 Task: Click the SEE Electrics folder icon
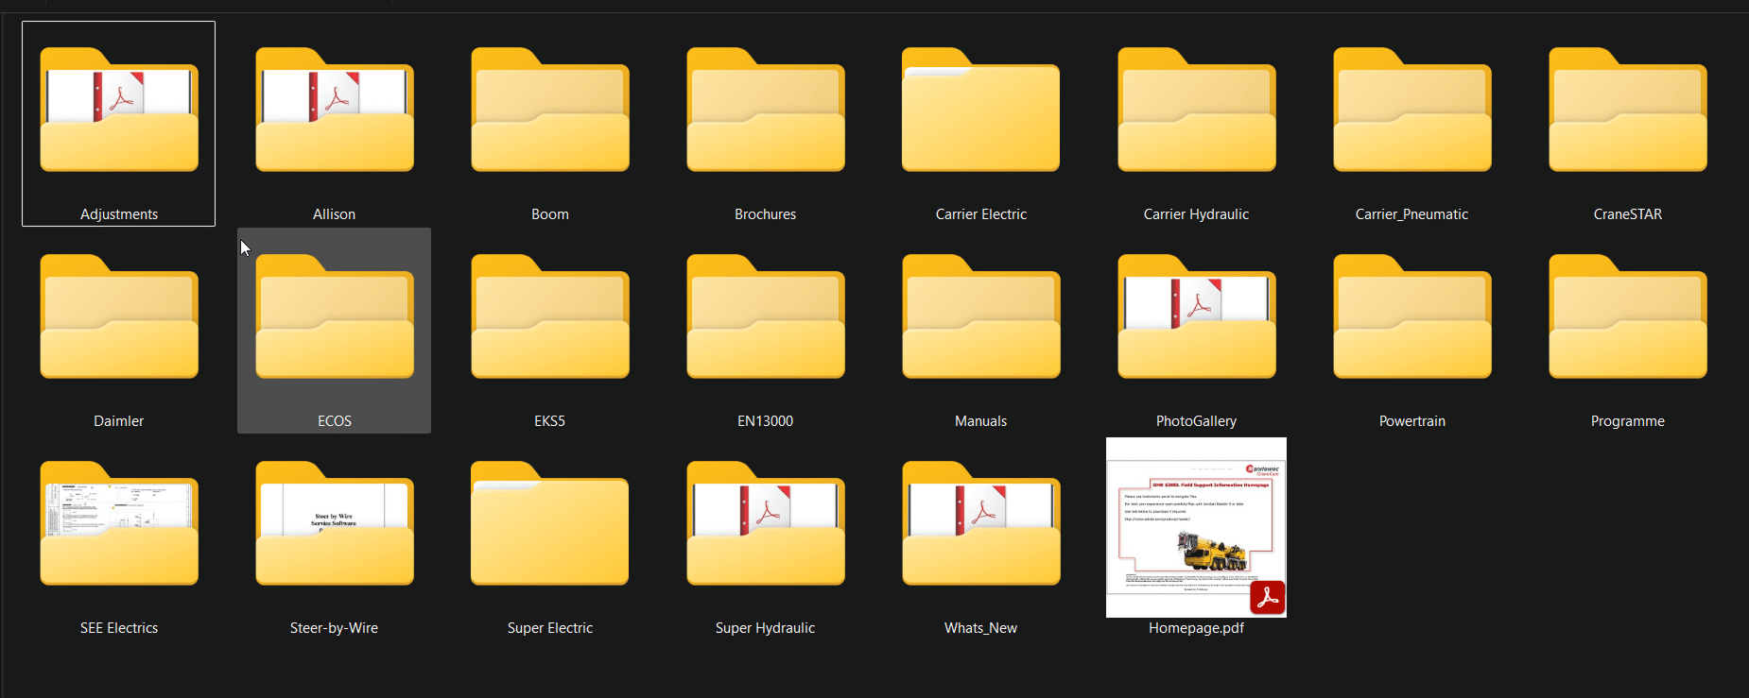click(119, 523)
